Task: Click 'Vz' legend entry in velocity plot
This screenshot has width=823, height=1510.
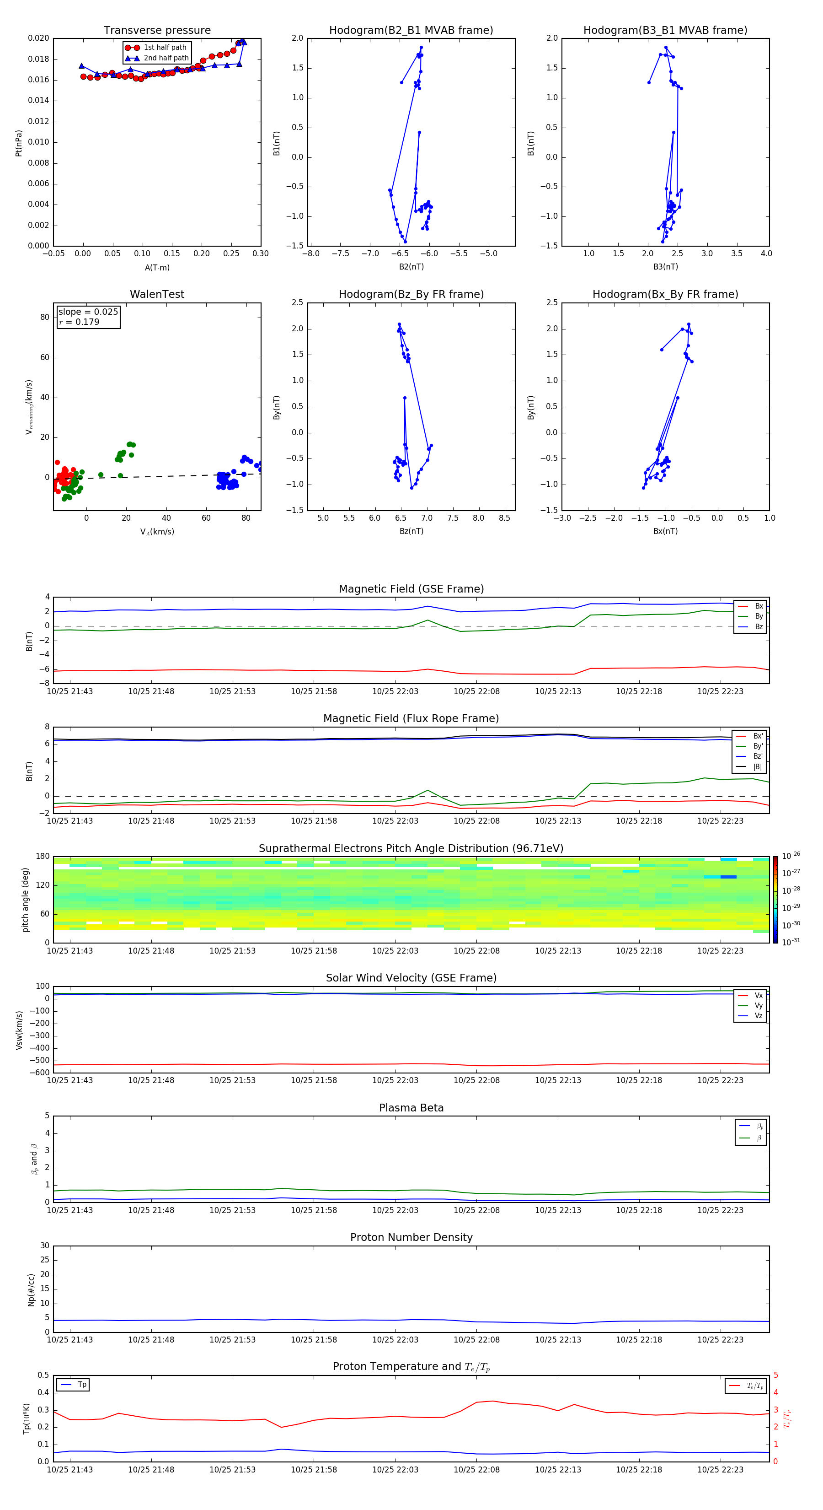Action: [750, 1015]
